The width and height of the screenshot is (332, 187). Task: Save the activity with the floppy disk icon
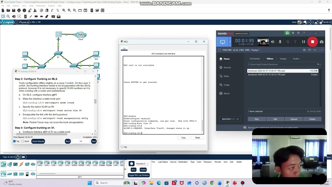pos(13,10)
